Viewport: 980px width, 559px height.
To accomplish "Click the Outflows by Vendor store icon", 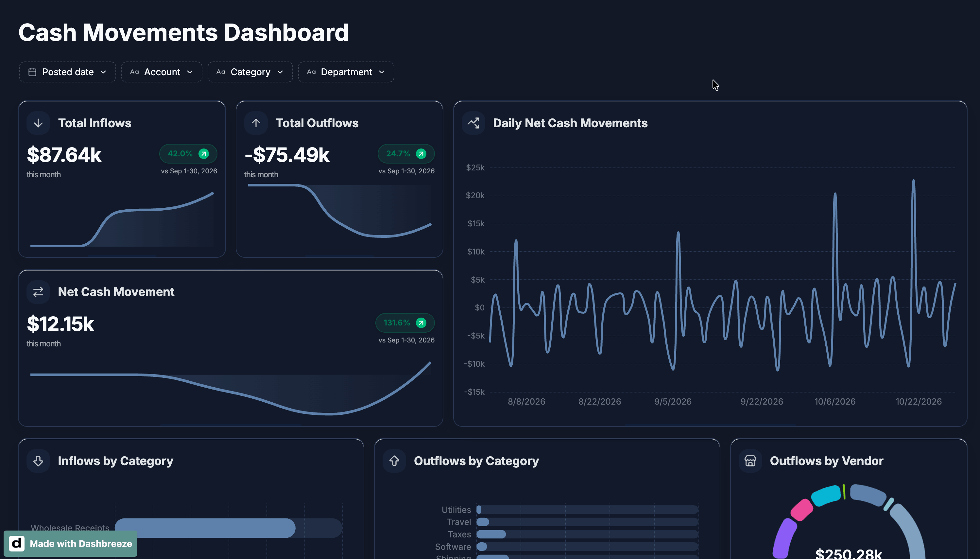I will tap(750, 461).
